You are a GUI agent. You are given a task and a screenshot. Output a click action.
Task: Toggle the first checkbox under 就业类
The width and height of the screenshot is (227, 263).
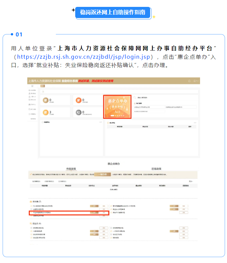click(31, 206)
